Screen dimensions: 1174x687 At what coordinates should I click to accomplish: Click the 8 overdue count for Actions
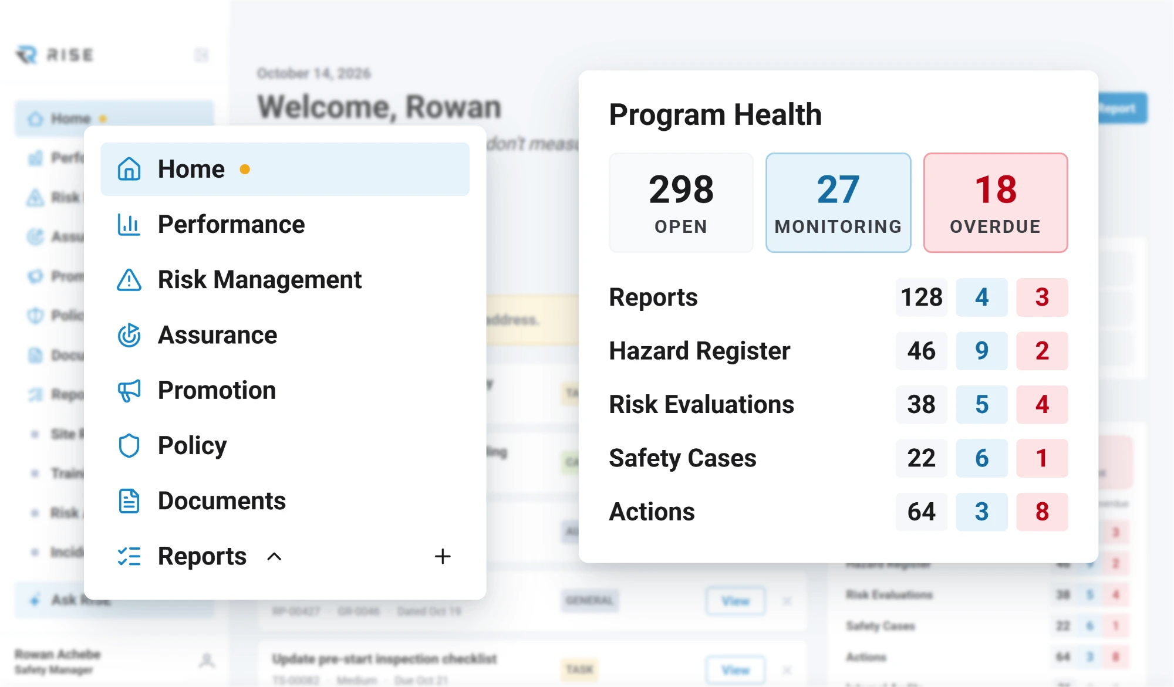point(1042,512)
